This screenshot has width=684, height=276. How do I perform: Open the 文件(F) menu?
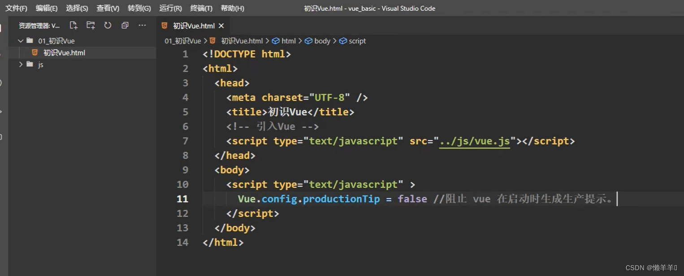click(16, 8)
